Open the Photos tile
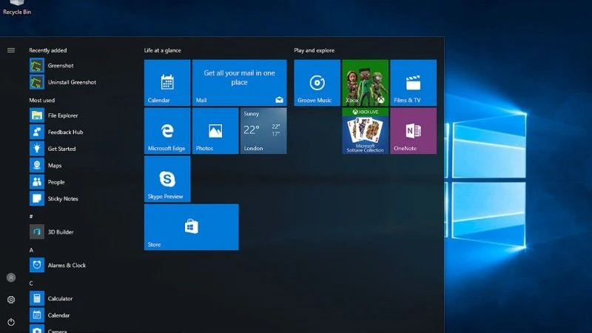 tap(215, 131)
